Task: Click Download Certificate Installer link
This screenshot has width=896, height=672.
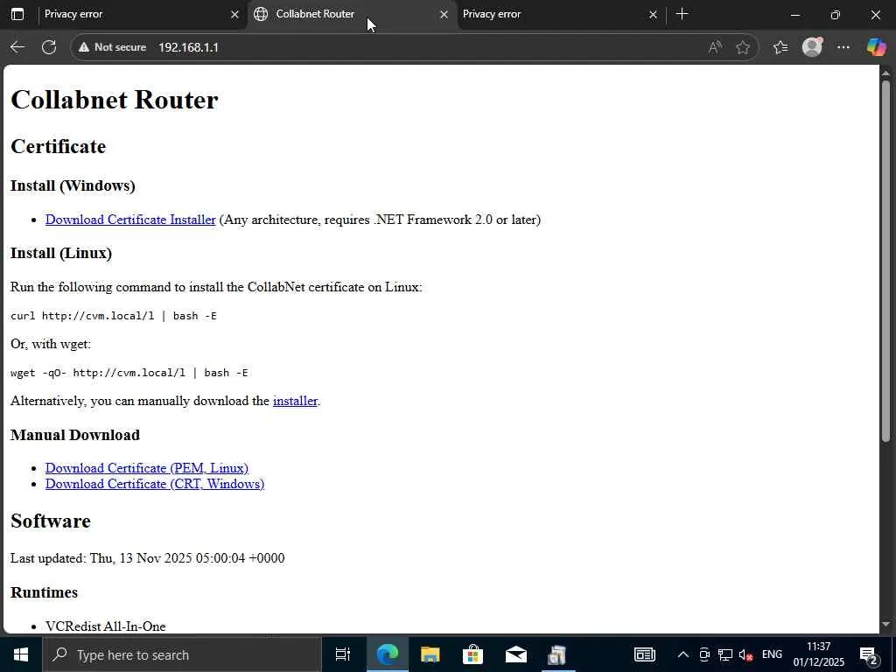Action: point(130,220)
